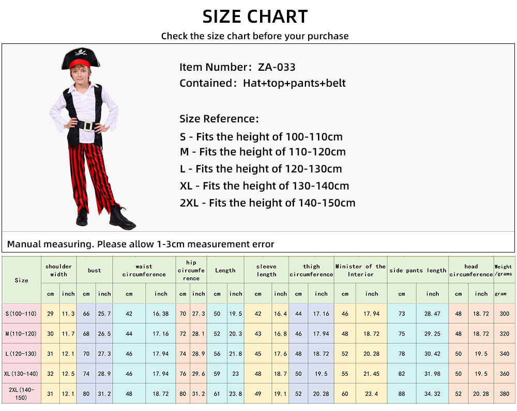This screenshot has height=411, width=517.
Task: Click the thigh circumference column header
Action: pos(311,271)
